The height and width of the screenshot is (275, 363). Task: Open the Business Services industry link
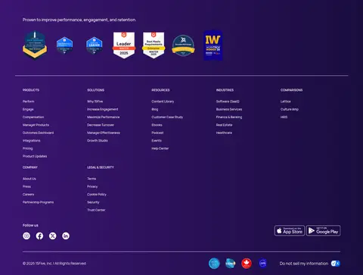tap(229, 109)
